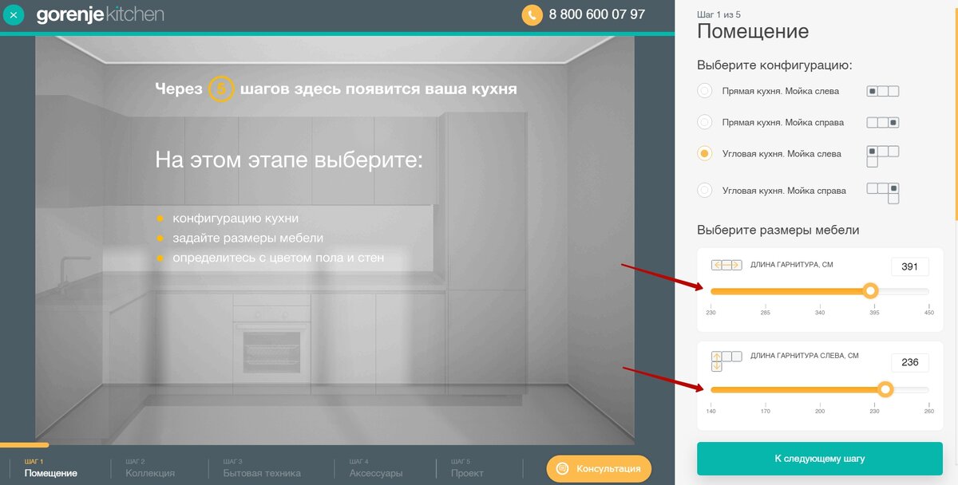
Task: Click the 391 value input field
Action: (x=909, y=266)
